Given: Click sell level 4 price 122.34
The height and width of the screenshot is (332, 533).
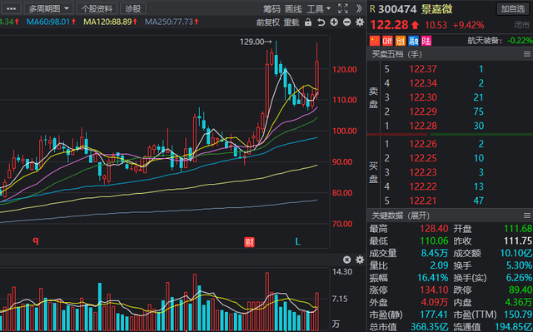Looking at the screenshot, I should [x=423, y=83].
